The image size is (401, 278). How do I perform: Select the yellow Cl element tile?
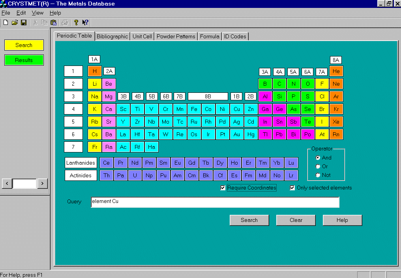tap(322, 96)
